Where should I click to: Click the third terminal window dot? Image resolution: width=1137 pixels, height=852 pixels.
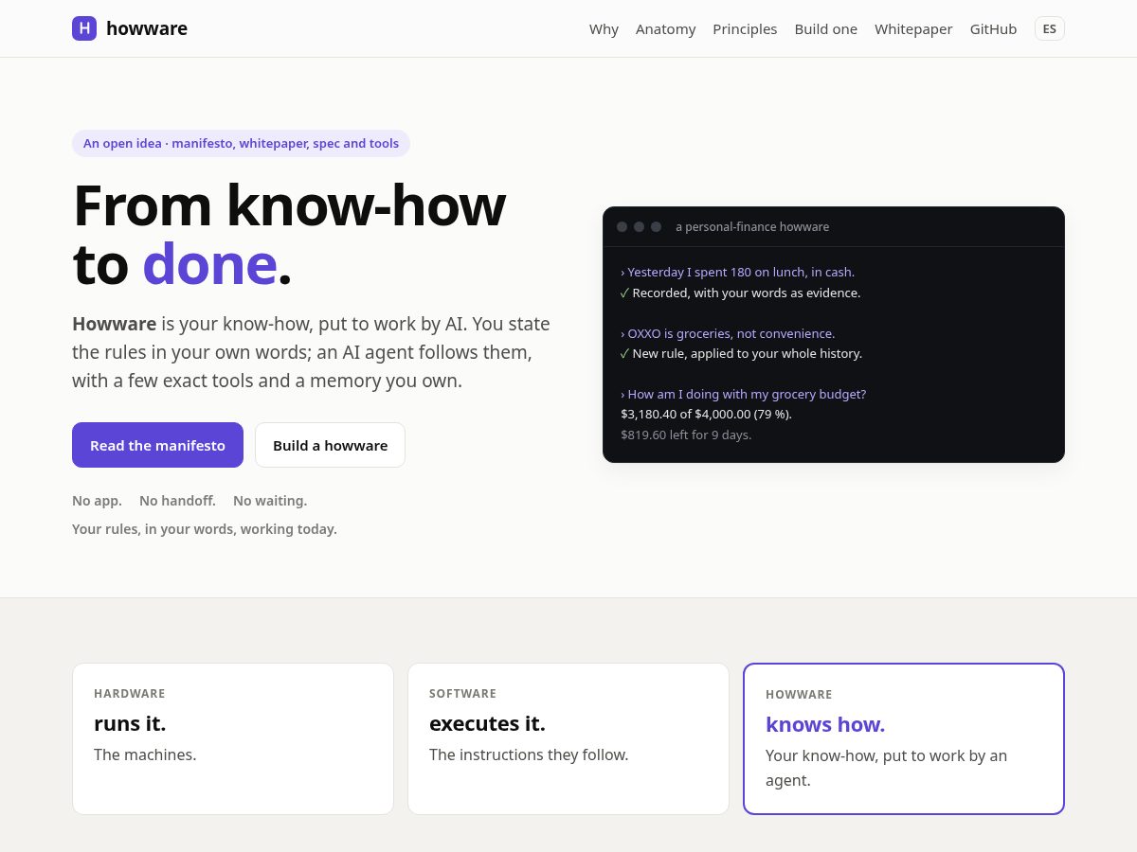click(656, 227)
